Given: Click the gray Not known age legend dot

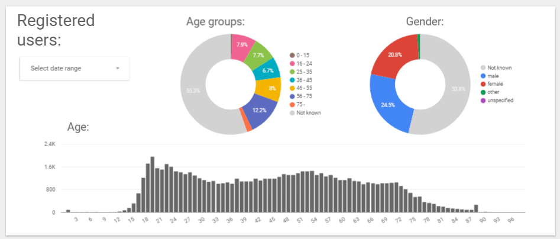Looking at the screenshot, I should (x=292, y=113).
